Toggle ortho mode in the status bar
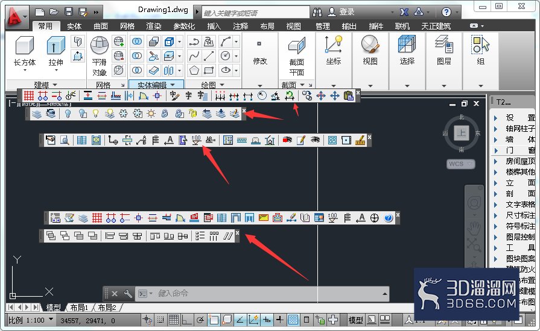Viewport: 540px width, 331px height. tap(186, 320)
